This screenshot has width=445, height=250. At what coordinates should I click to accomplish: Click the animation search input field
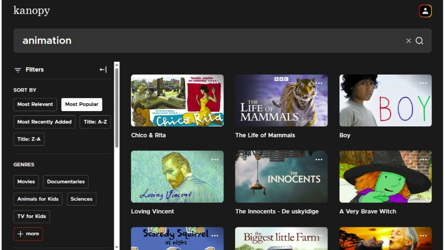pyautogui.click(x=209, y=41)
